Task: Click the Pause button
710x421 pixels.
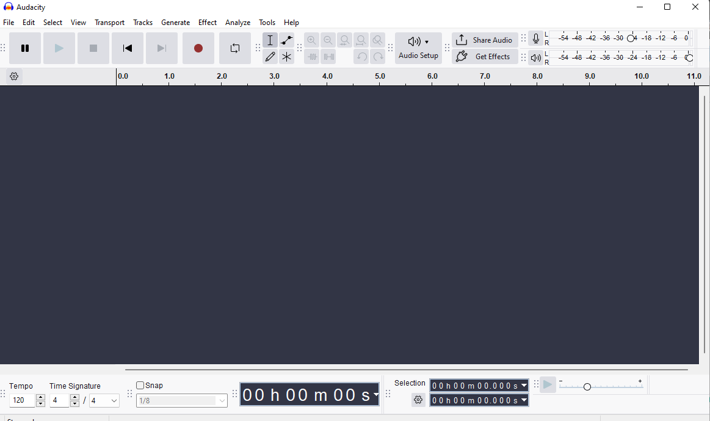Action: (25, 48)
